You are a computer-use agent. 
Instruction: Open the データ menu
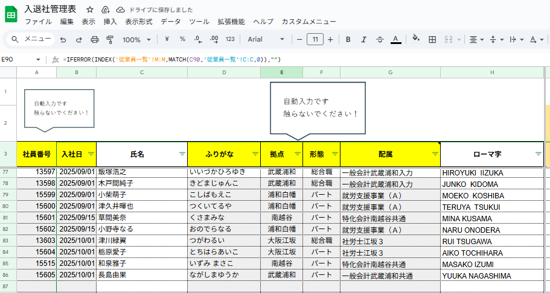(170, 22)
